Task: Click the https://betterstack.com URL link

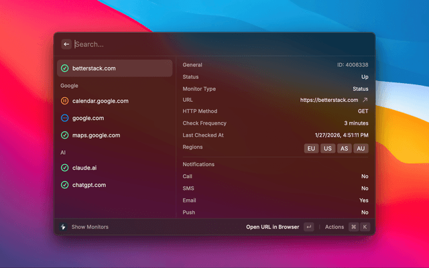Action: click(x=329, y=100)
